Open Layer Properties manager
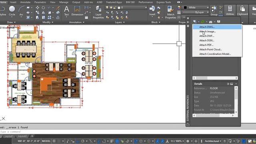Image resolution: width=256 pixels, height=144 pixels. (x=98, y=12)
